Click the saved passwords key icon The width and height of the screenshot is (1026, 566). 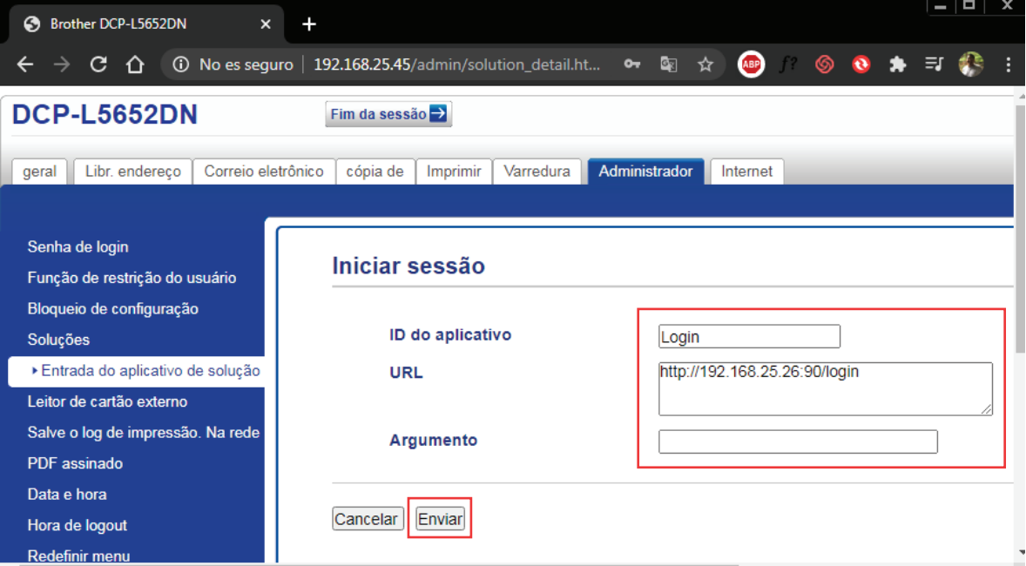pos(632,64)
